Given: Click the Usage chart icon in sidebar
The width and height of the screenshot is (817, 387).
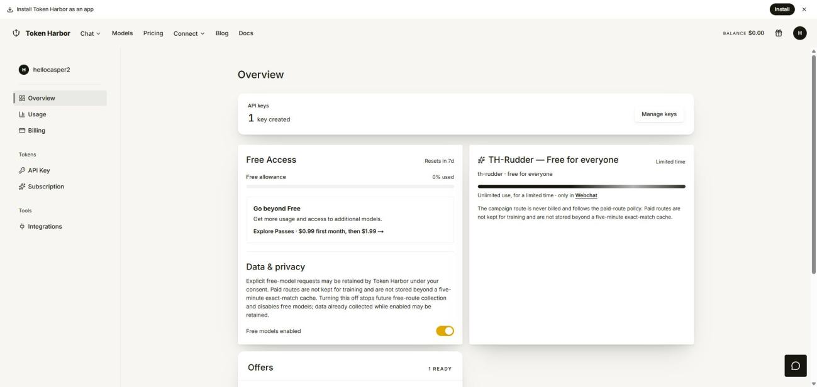Looking at the screenshot, I should 22,114.
